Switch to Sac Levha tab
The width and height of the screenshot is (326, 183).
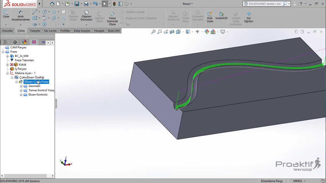click(x=50, y=31)
